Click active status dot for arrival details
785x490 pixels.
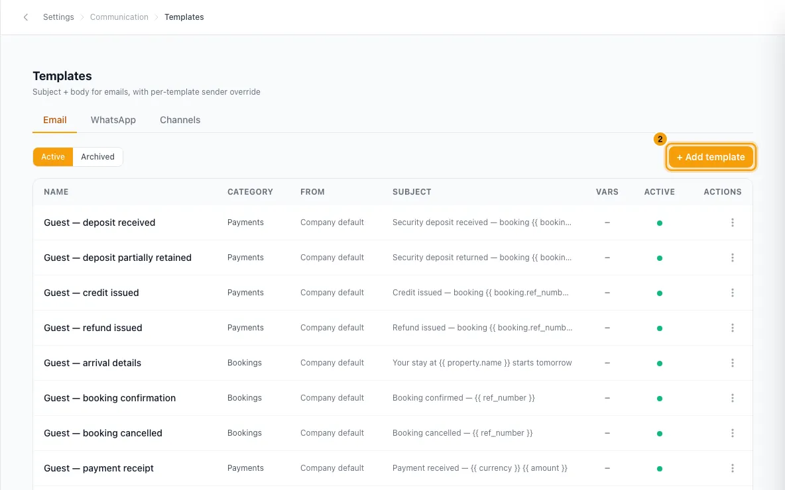(x=659, y=364)
